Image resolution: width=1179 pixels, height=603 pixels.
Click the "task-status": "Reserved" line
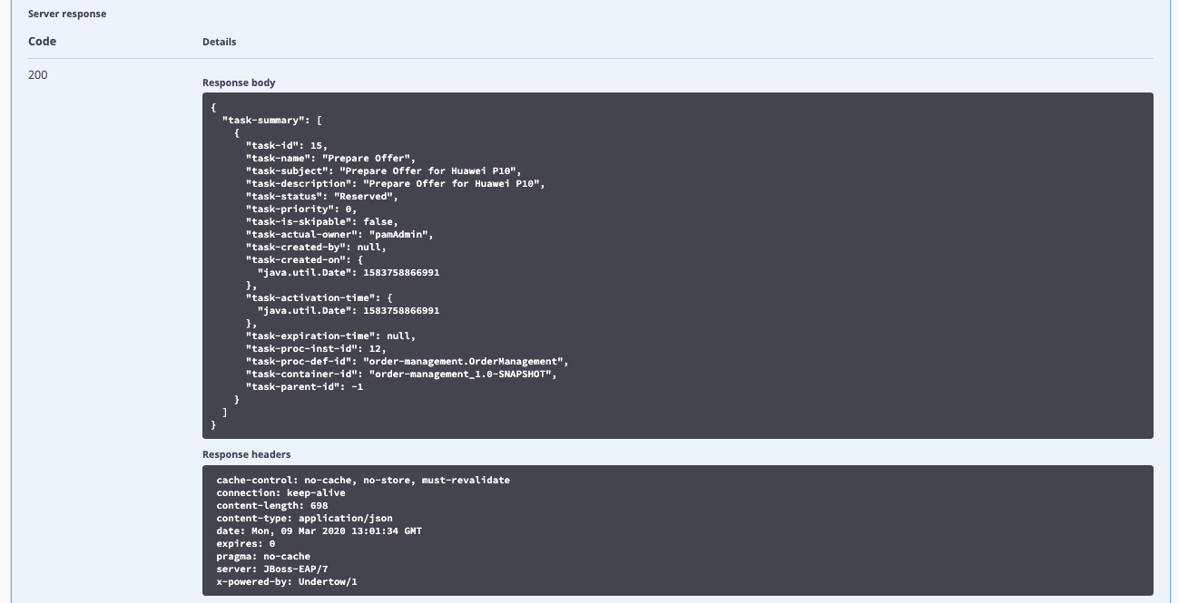[x=321, y=196]
